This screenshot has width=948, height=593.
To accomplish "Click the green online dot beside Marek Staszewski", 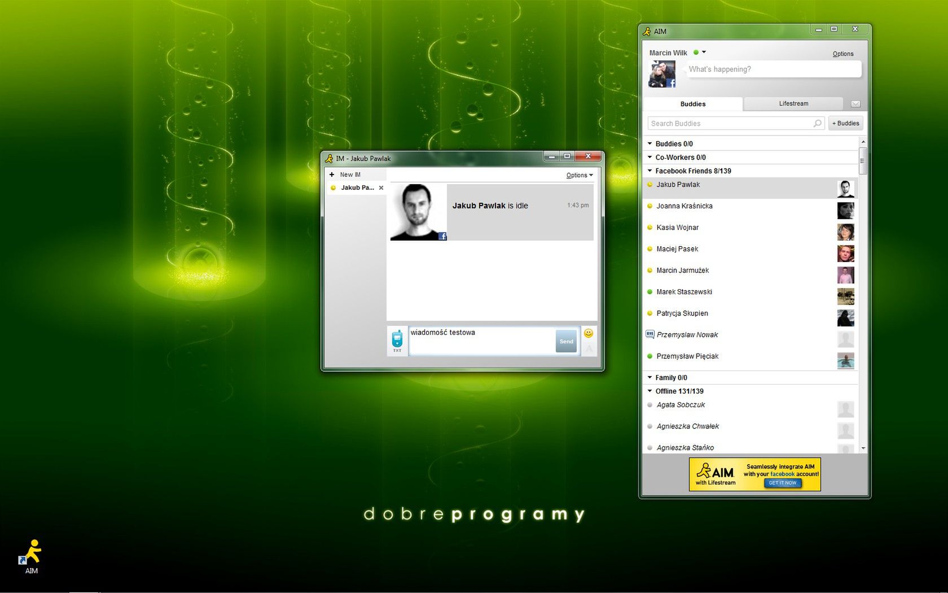I will [x=649, y=292].
